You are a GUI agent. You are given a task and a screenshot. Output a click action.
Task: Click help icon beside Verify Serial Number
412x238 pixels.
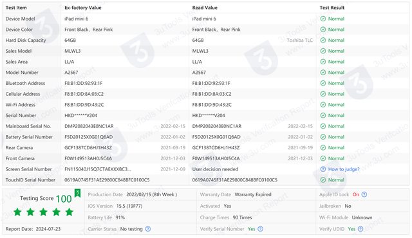260,229
